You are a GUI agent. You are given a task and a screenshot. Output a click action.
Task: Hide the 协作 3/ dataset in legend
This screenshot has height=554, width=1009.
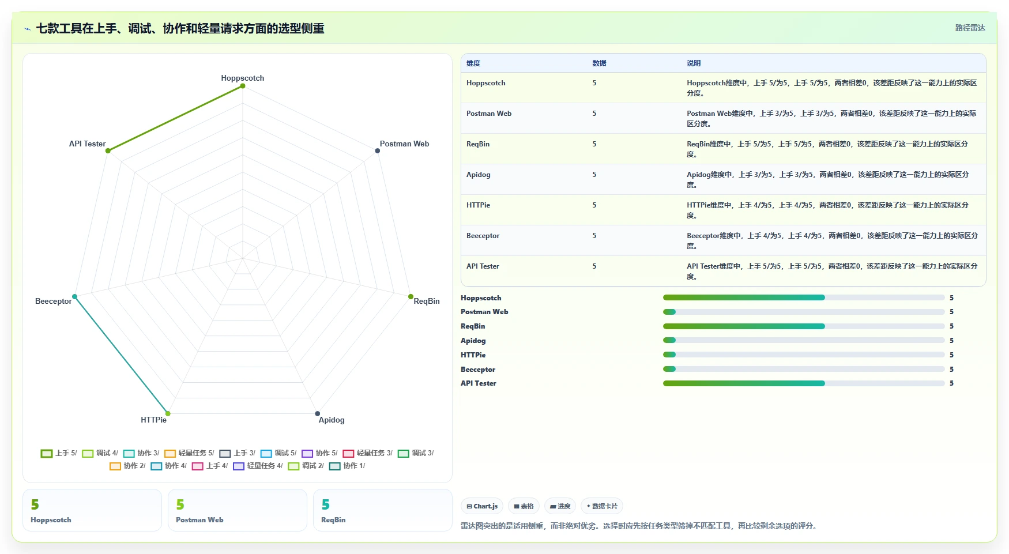141,453
